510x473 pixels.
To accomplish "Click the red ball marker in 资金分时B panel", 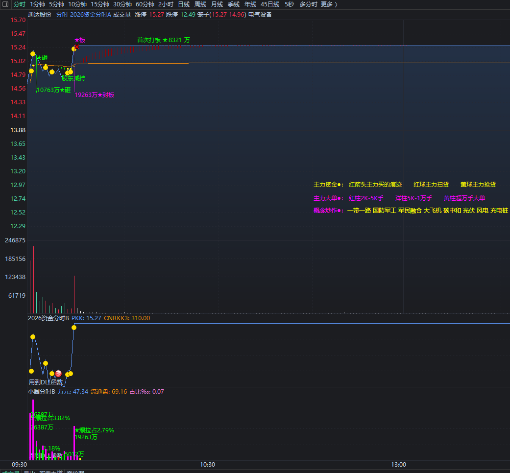I will (58, 373).
